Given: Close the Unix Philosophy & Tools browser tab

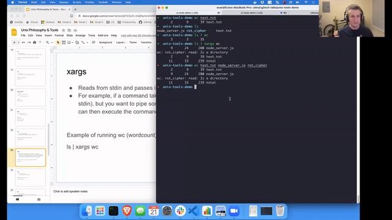Looking at the screenshot, I should click(69, 10).
